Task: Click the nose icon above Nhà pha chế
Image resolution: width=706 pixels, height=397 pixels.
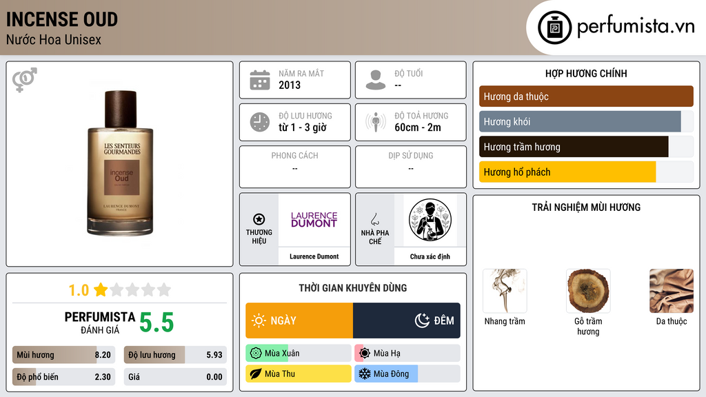Action: pyautogui.click(x=374, y=219)
